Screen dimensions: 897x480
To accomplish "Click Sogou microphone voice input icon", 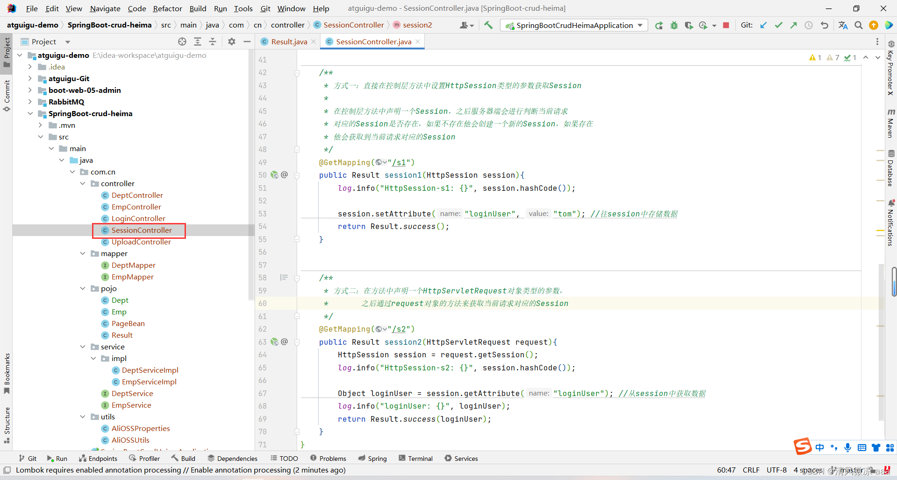I will pos(848,448).
